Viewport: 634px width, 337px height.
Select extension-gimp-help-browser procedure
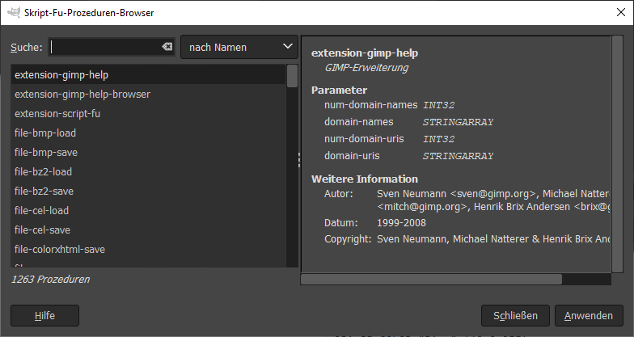[82, 95]
